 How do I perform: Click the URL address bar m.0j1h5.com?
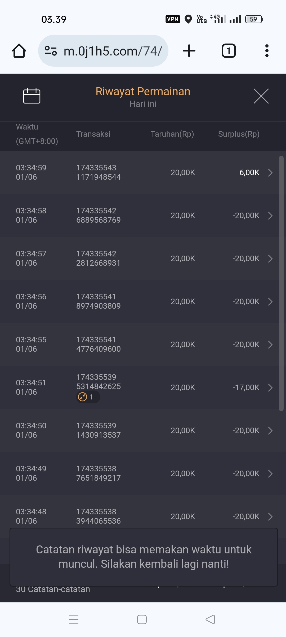113,51
